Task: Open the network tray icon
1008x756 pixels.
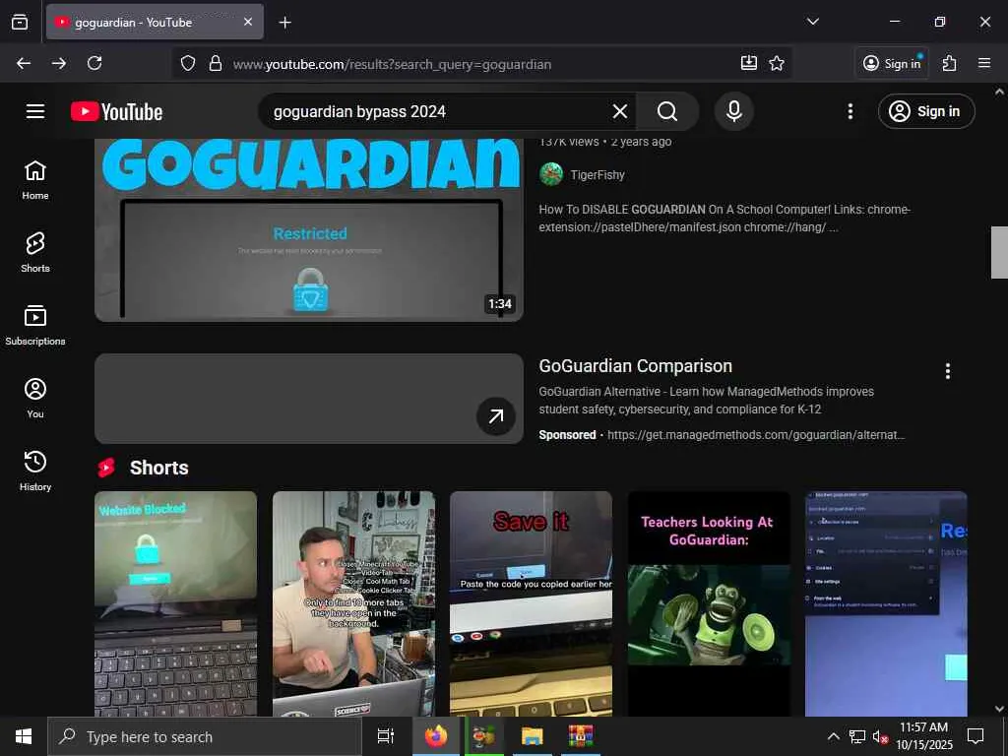Action: (857, 736)
